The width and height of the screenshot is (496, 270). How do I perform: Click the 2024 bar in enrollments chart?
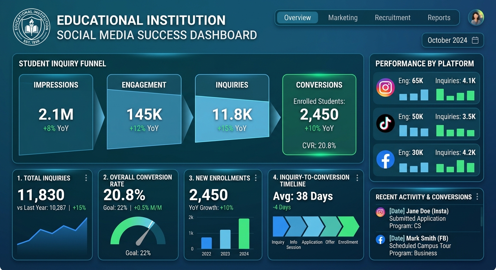(x=244, y=233)
